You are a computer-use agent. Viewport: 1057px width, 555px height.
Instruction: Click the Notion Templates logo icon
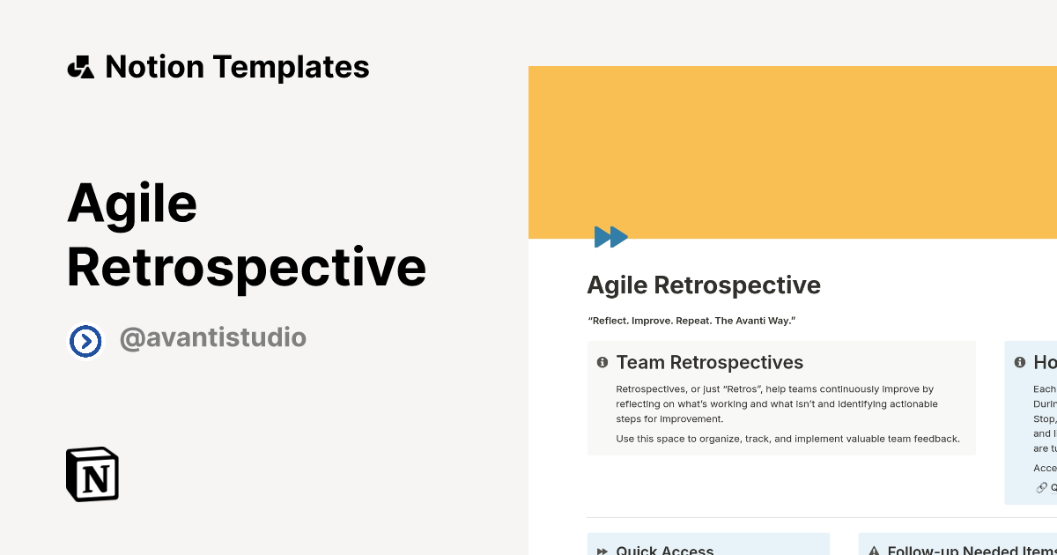click(x=81, y=66)
